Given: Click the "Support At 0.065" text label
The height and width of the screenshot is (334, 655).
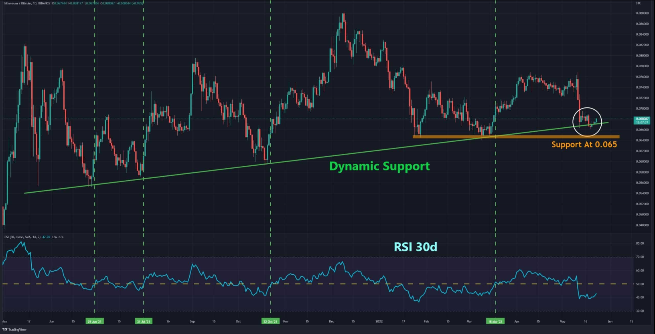Looking at the screenshot, I should click(584, 145).
